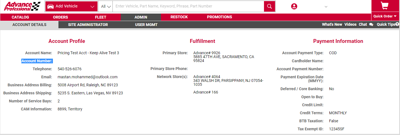Image resolution: width=400 pixels, height=135 pixels.
Task: Click the Account Profile heading
Action: point(67,41)
